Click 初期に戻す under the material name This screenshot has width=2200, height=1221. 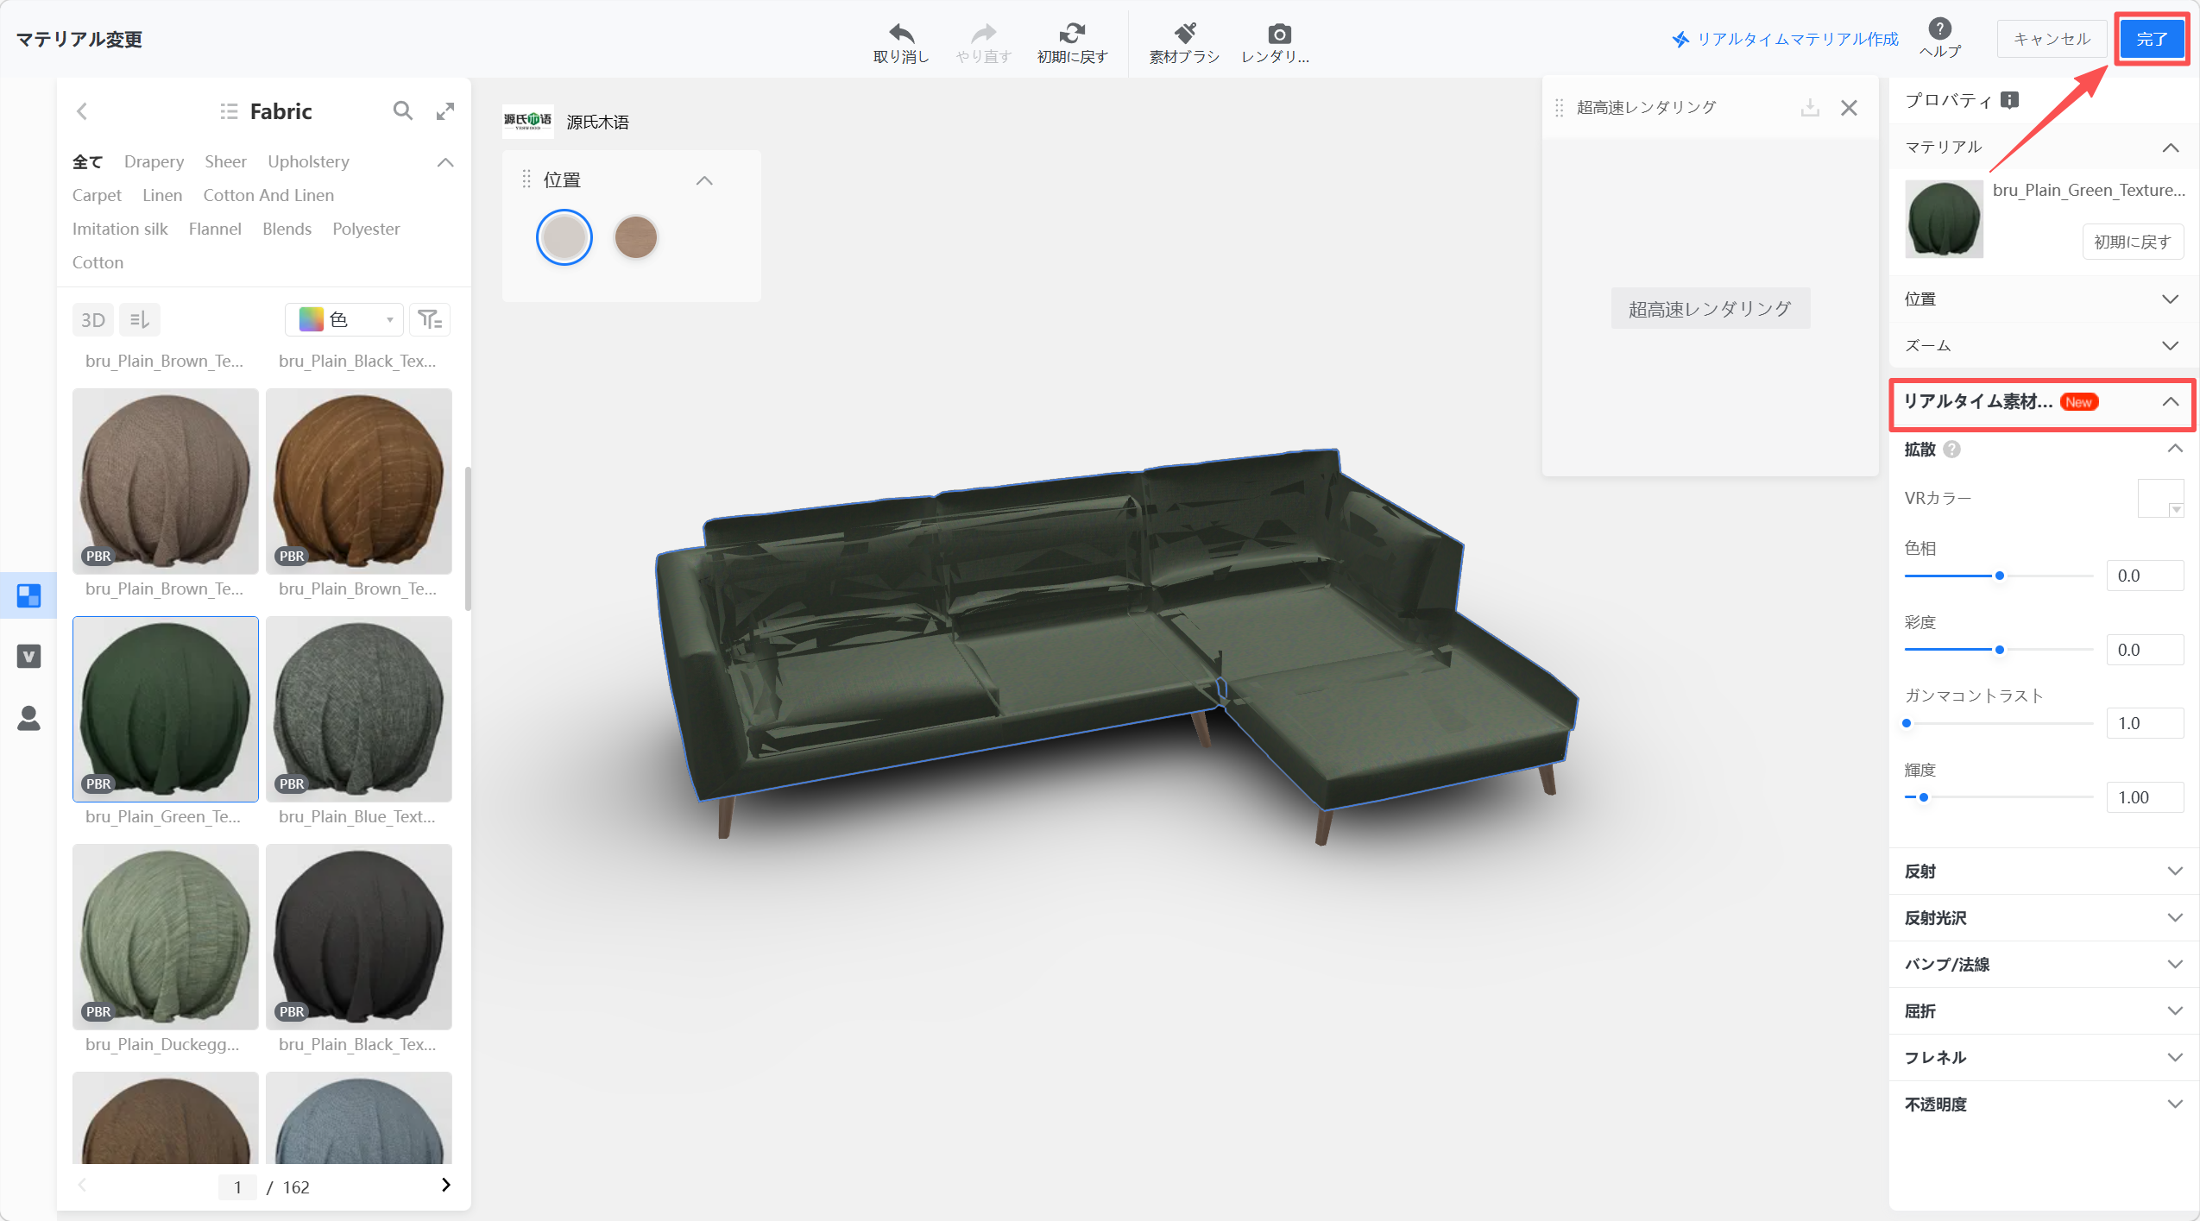coord(2133,242)
